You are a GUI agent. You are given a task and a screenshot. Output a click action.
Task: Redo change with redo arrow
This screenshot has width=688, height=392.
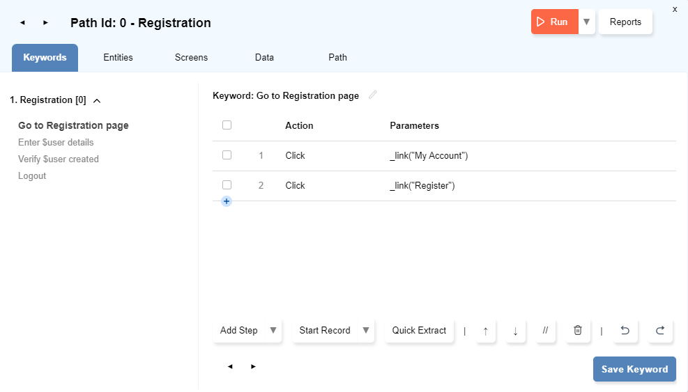point(659,331)
